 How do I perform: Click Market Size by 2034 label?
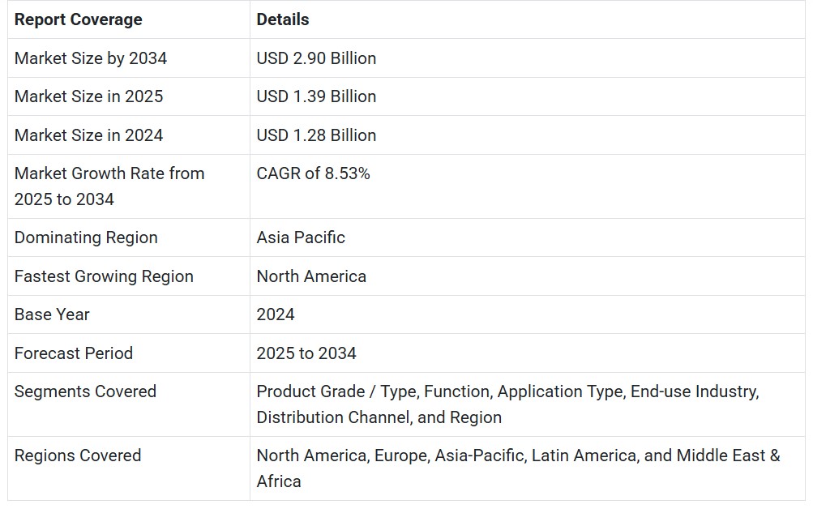point(91,58)
